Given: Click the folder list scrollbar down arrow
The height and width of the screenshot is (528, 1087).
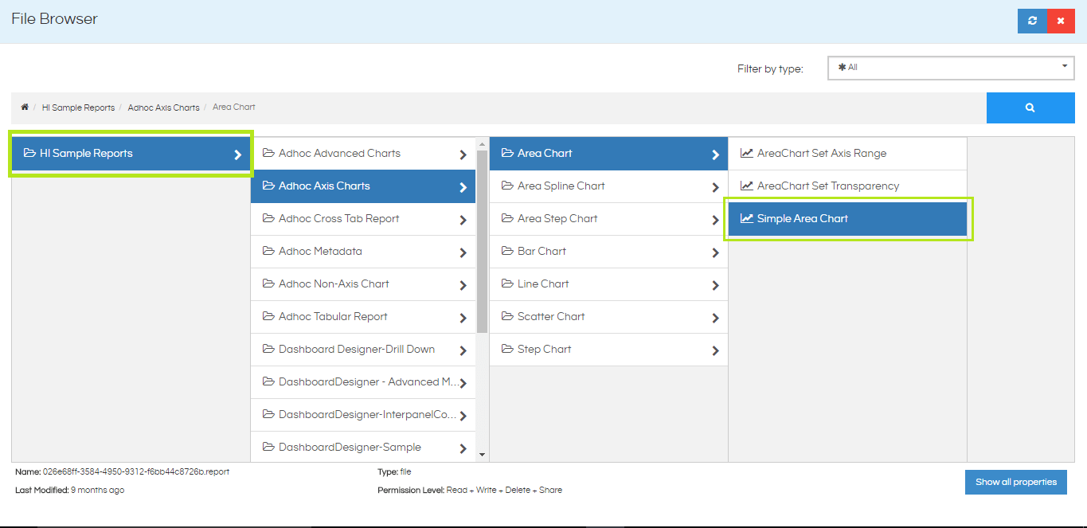Looking at the screenshot, I should click(482, 455).
